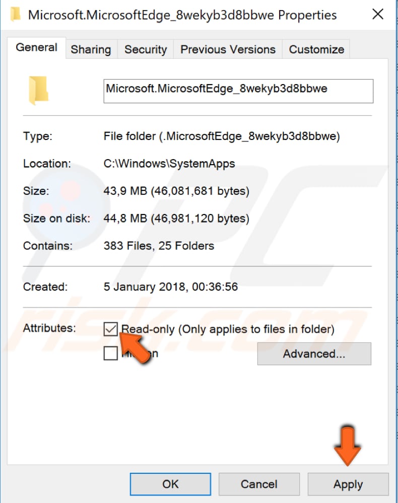Click the folder name input field
The height and width of the screenshot is (503, 398).
tap(238, 91)
